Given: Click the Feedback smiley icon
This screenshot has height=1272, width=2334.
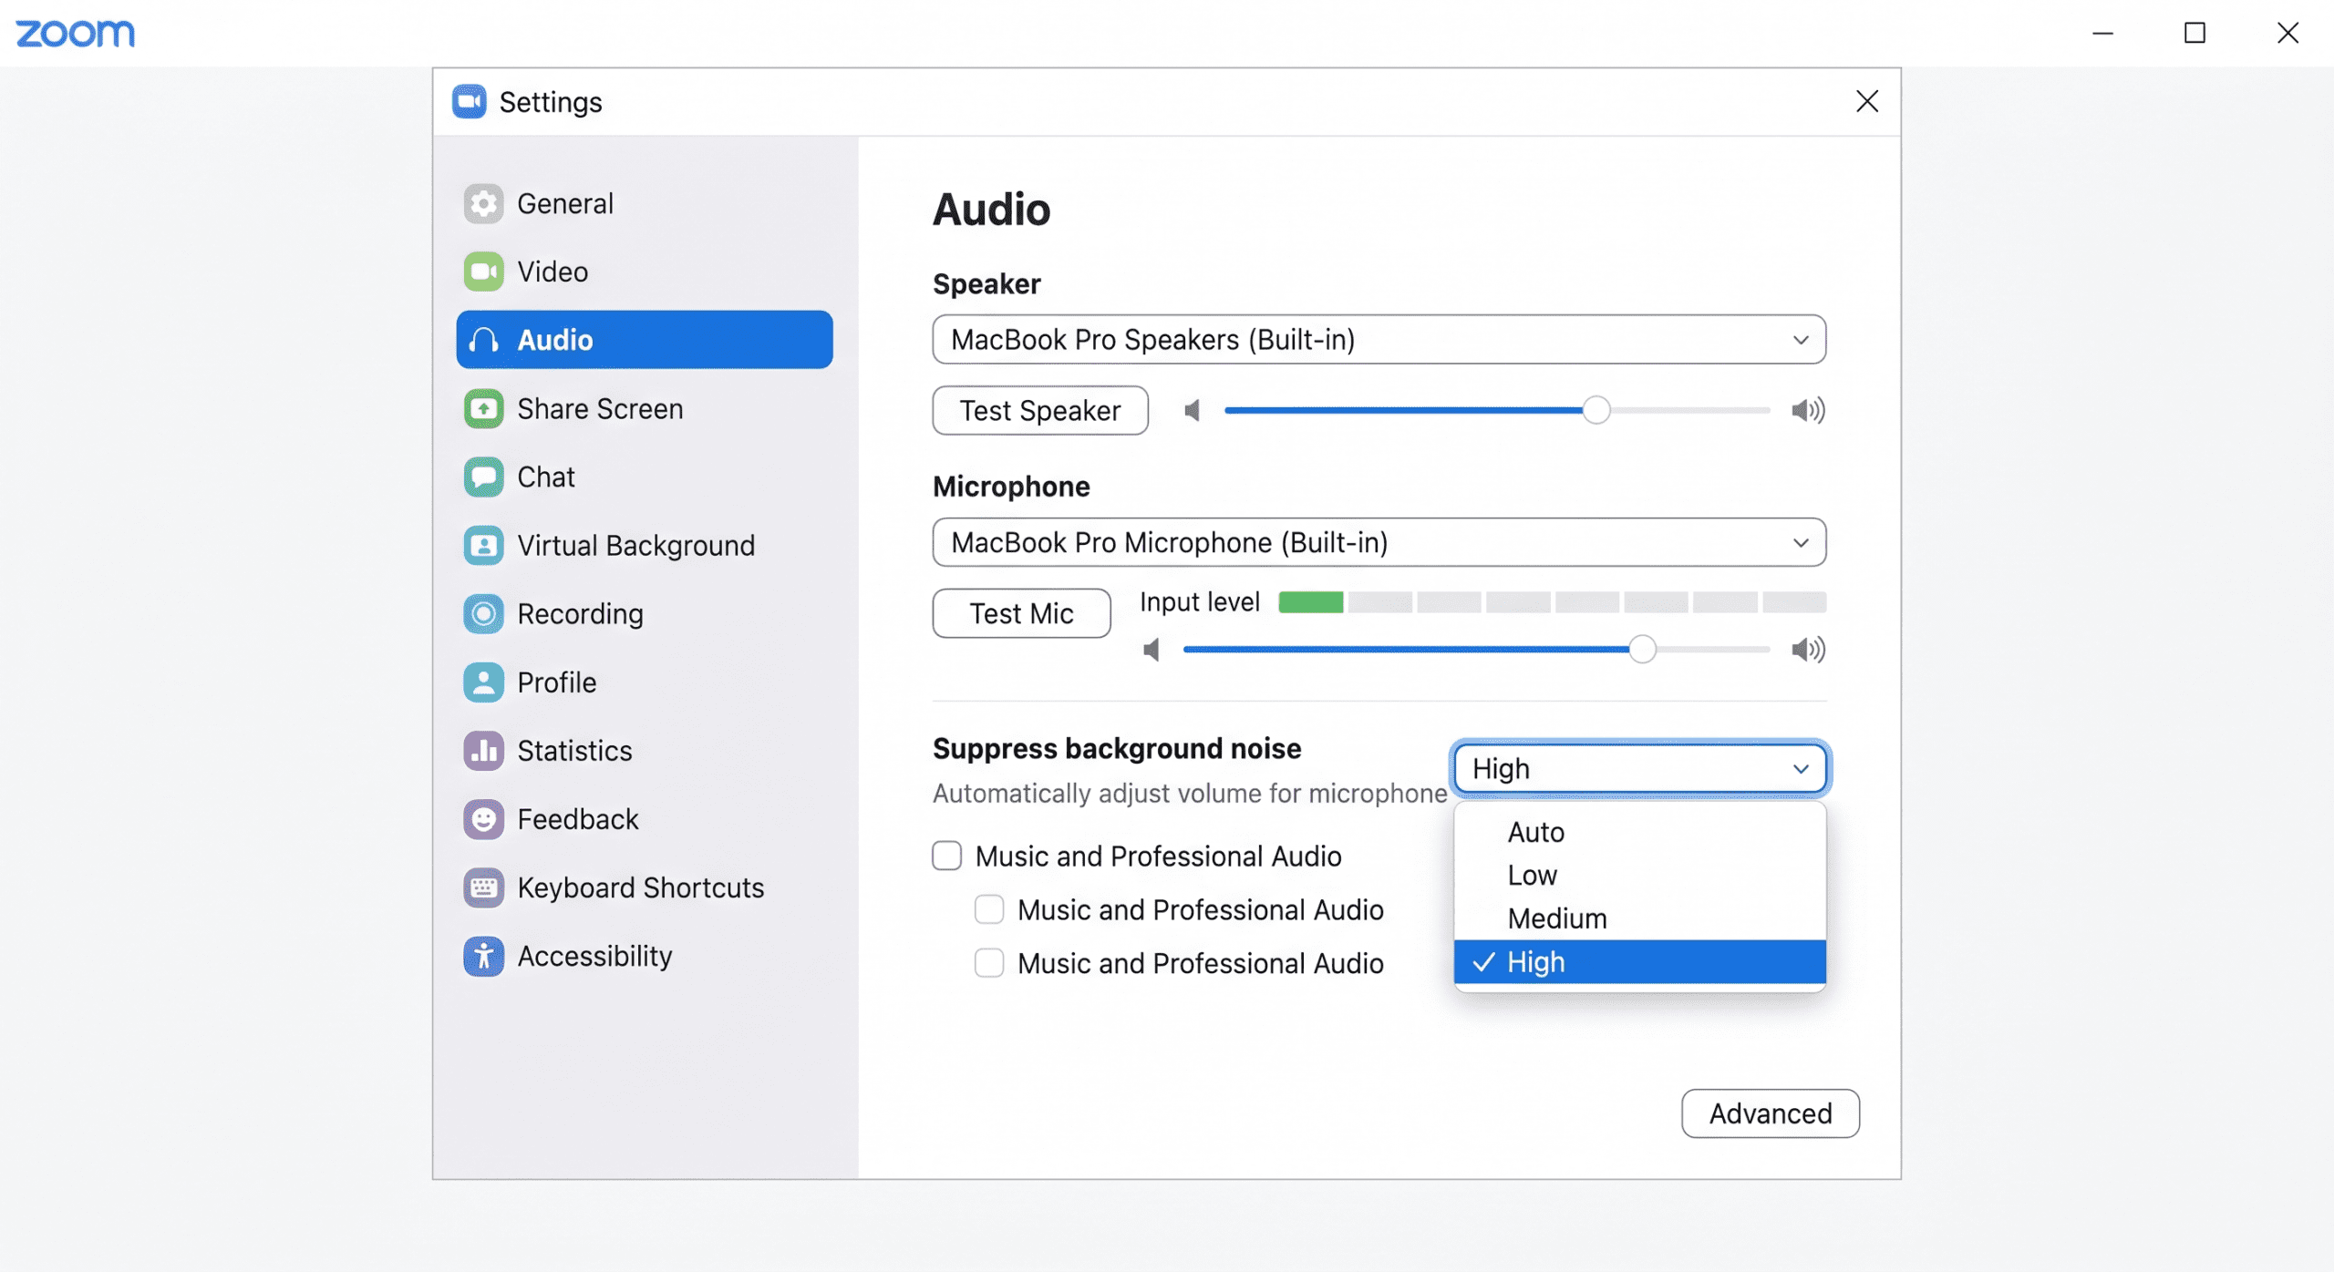Looking at the screenshot, I should [x=483, y=818].
